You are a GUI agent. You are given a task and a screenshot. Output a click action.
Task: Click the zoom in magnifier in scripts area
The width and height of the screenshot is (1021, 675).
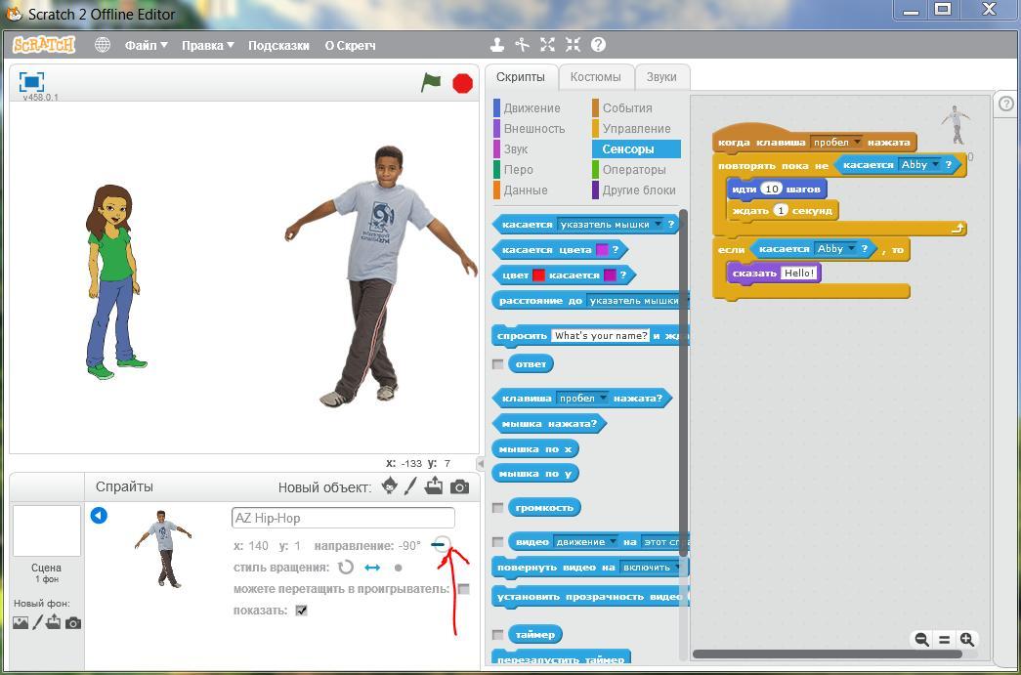[x=967, y=639]
